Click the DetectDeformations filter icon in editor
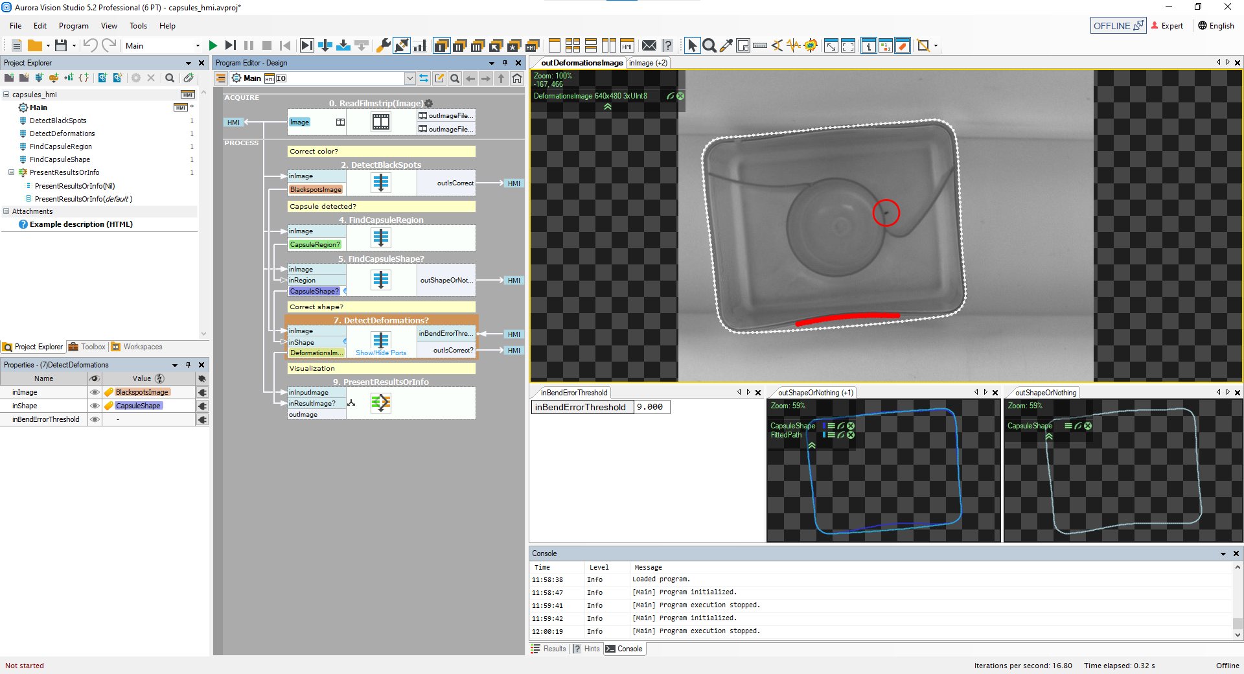Viewport: 1244px width, 674px height. point(381,340)
